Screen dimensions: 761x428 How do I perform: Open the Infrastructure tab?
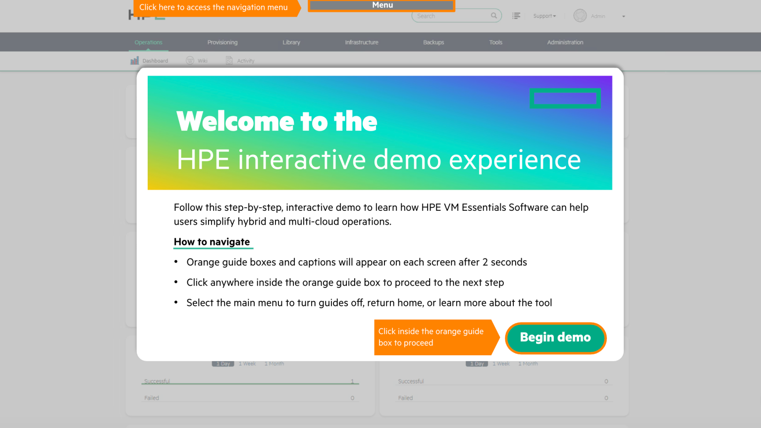[x=361, y=42]
